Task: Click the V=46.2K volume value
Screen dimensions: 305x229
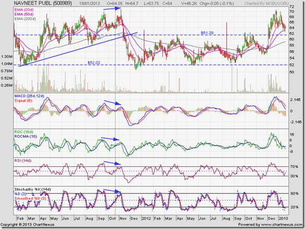Action: pos(189,4)
